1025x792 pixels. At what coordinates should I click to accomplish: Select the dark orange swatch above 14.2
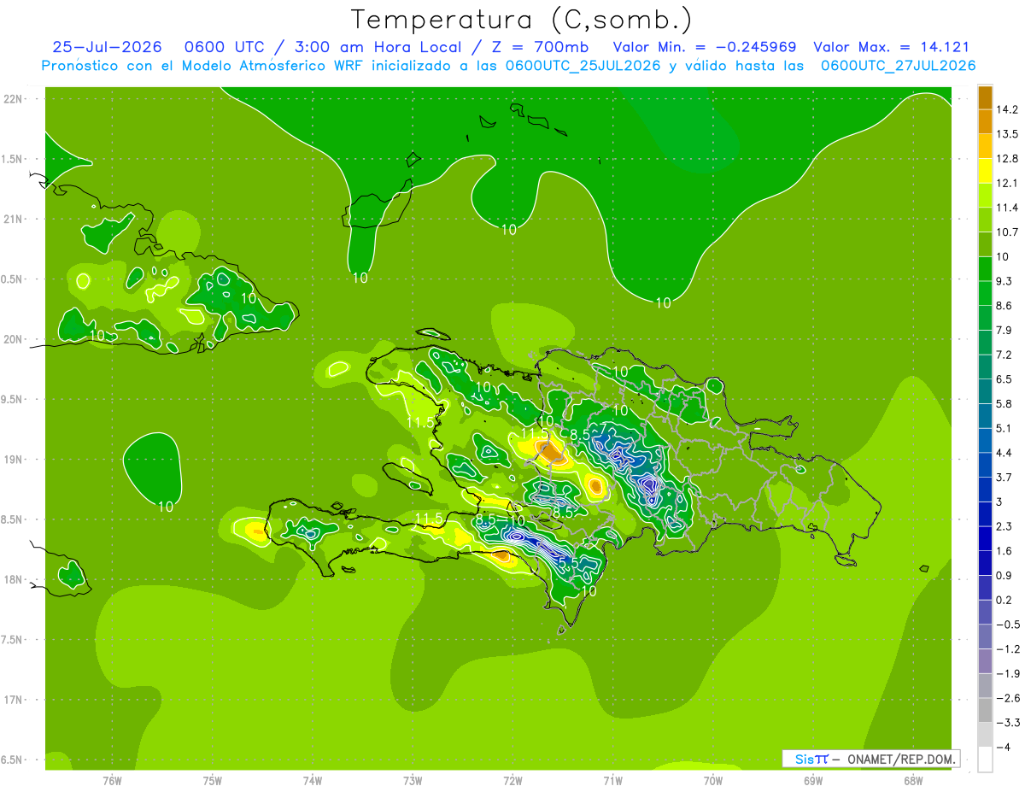click(x=985, y=97)
